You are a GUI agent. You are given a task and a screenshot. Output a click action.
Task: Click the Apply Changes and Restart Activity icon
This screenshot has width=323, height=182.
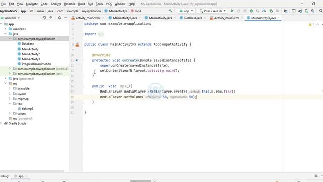[239, 11]
